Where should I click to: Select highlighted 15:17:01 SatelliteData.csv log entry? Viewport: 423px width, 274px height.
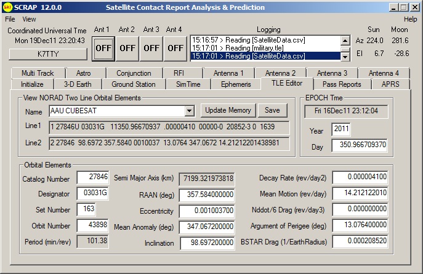pyautogui.click(x=266, y=56)
